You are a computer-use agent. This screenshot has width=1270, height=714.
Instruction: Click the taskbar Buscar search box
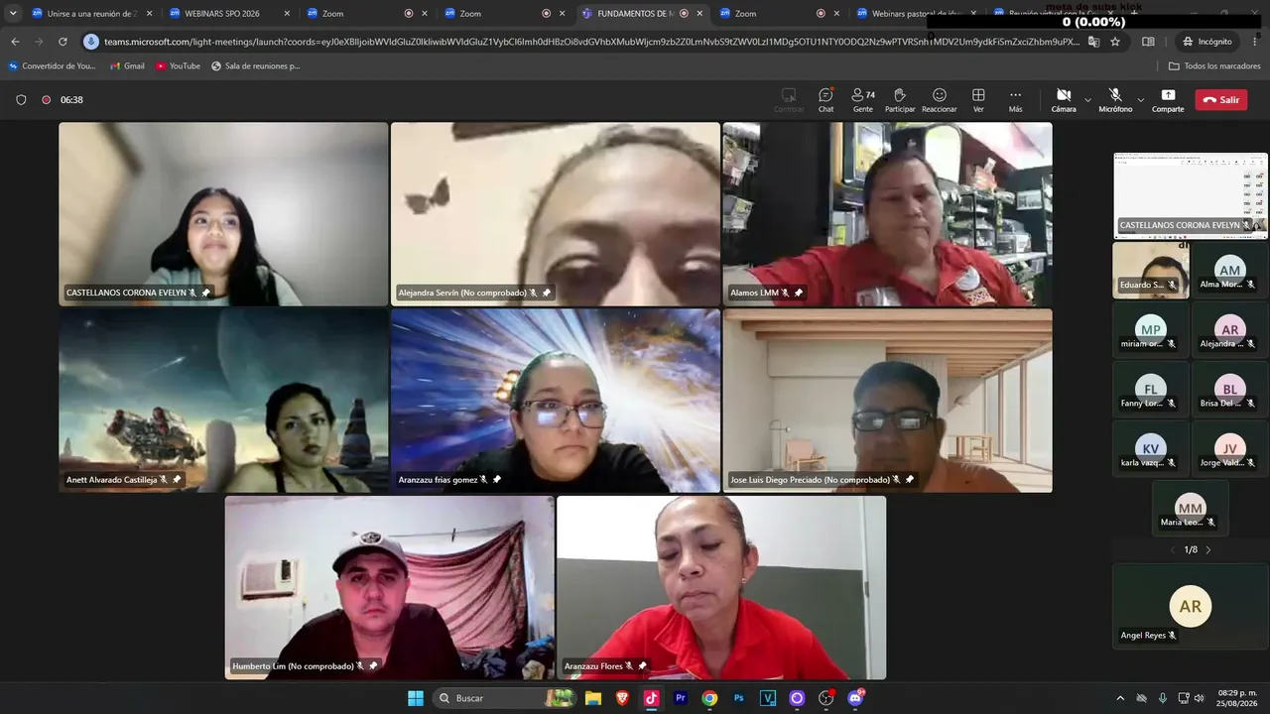(506, 698)
